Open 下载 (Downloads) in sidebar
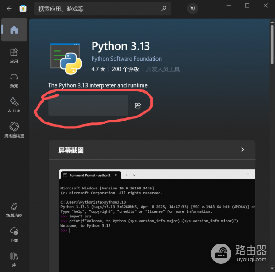Viewport: 275px width, 272px height. tap(14, 235)
